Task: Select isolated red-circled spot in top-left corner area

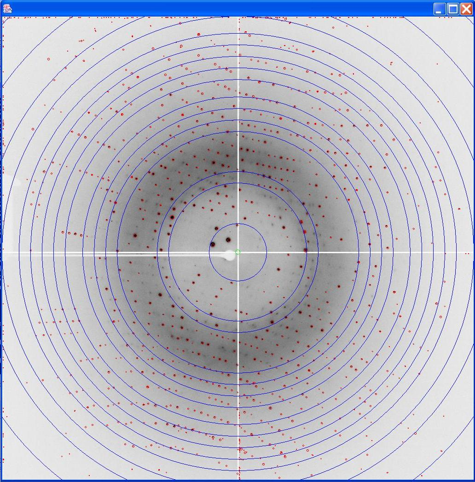Action: 48,59
